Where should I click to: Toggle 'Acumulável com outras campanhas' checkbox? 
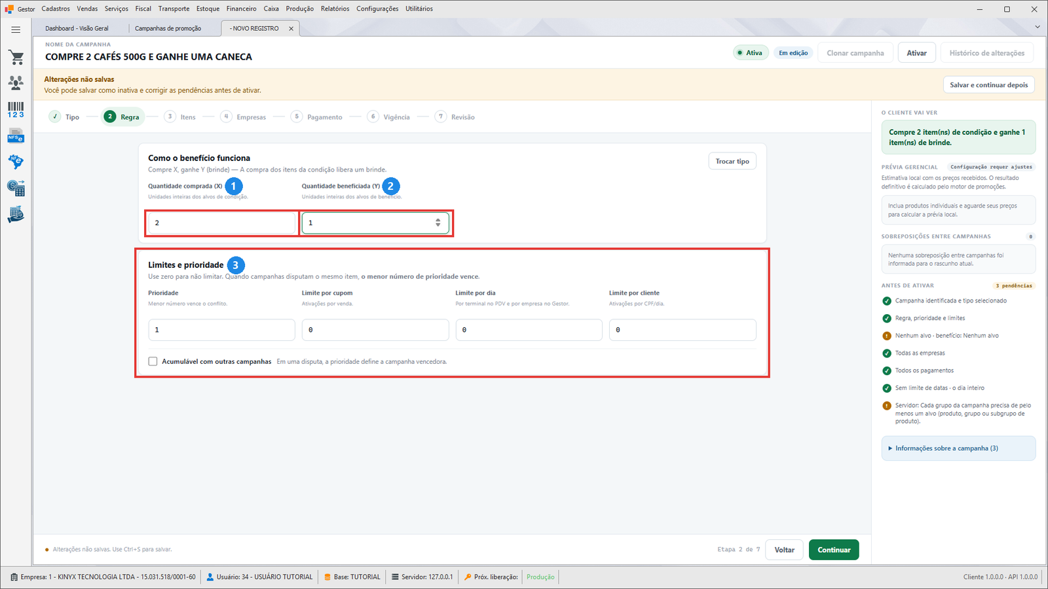[x=153, y=361]
